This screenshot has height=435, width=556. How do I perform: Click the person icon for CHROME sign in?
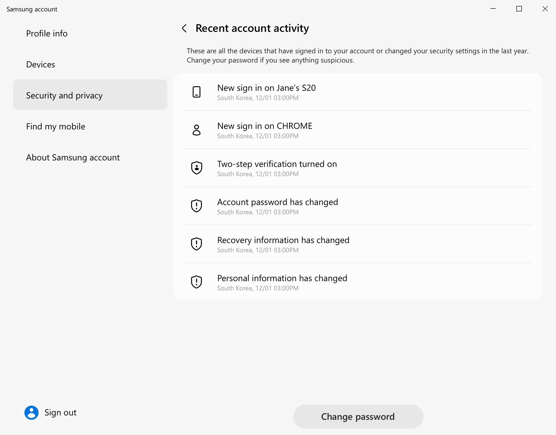[196, 130]
